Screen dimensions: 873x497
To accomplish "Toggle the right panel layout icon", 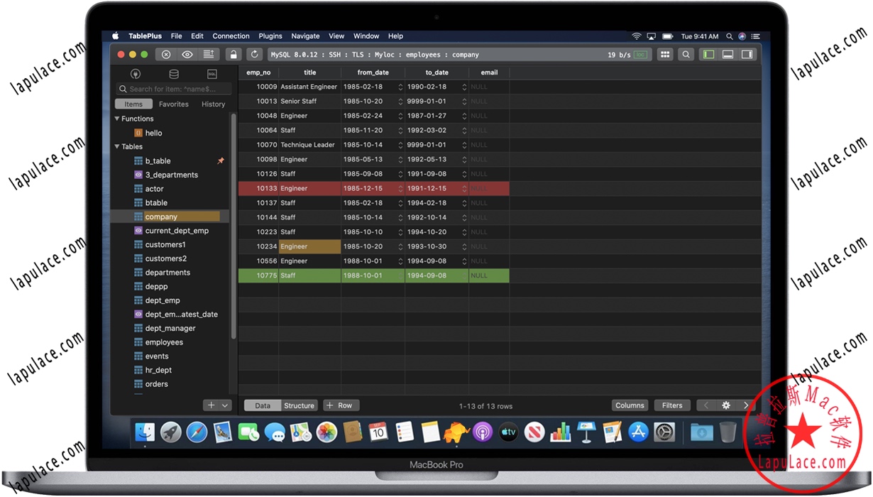I will click(x=747, y=54).
